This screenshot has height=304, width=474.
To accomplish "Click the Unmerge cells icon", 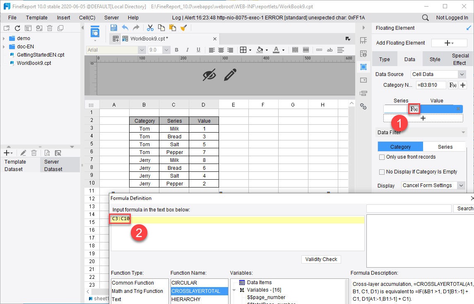I will tap(306, 50).
